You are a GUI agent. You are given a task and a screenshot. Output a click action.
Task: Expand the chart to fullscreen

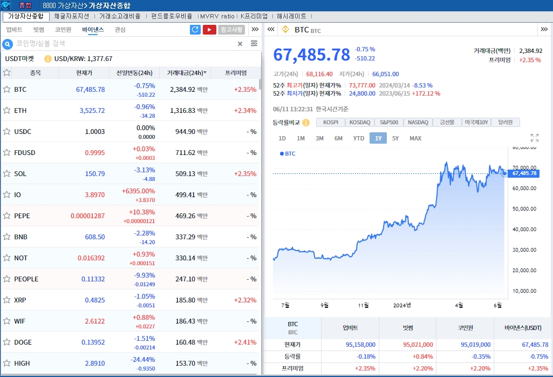pos(535,138)
